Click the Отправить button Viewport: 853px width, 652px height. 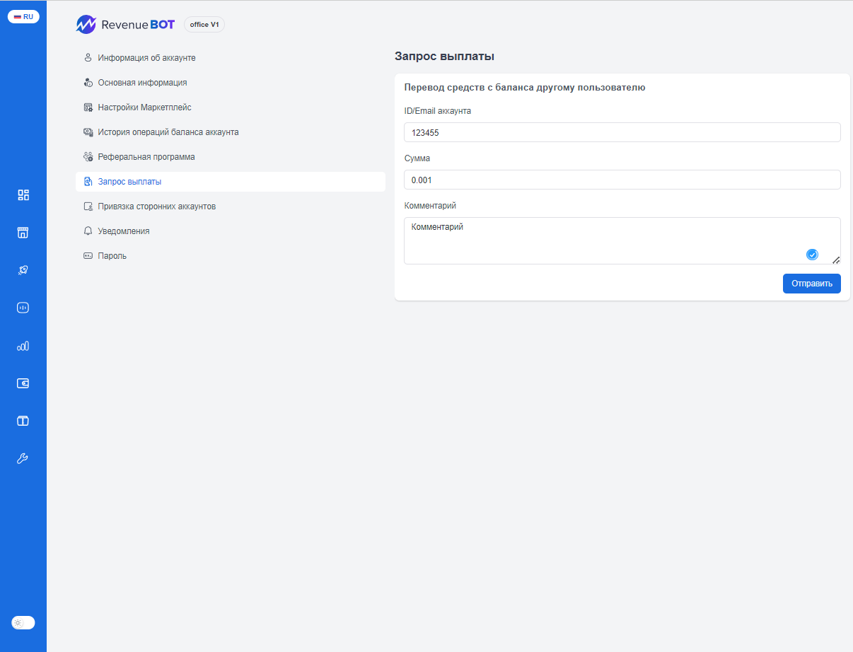(x=811, y=284)
